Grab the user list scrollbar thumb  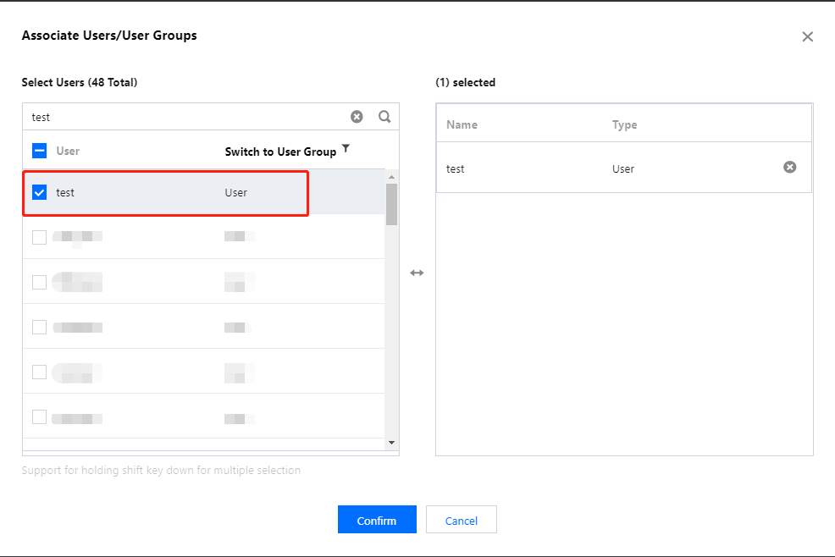coord(391,204)
